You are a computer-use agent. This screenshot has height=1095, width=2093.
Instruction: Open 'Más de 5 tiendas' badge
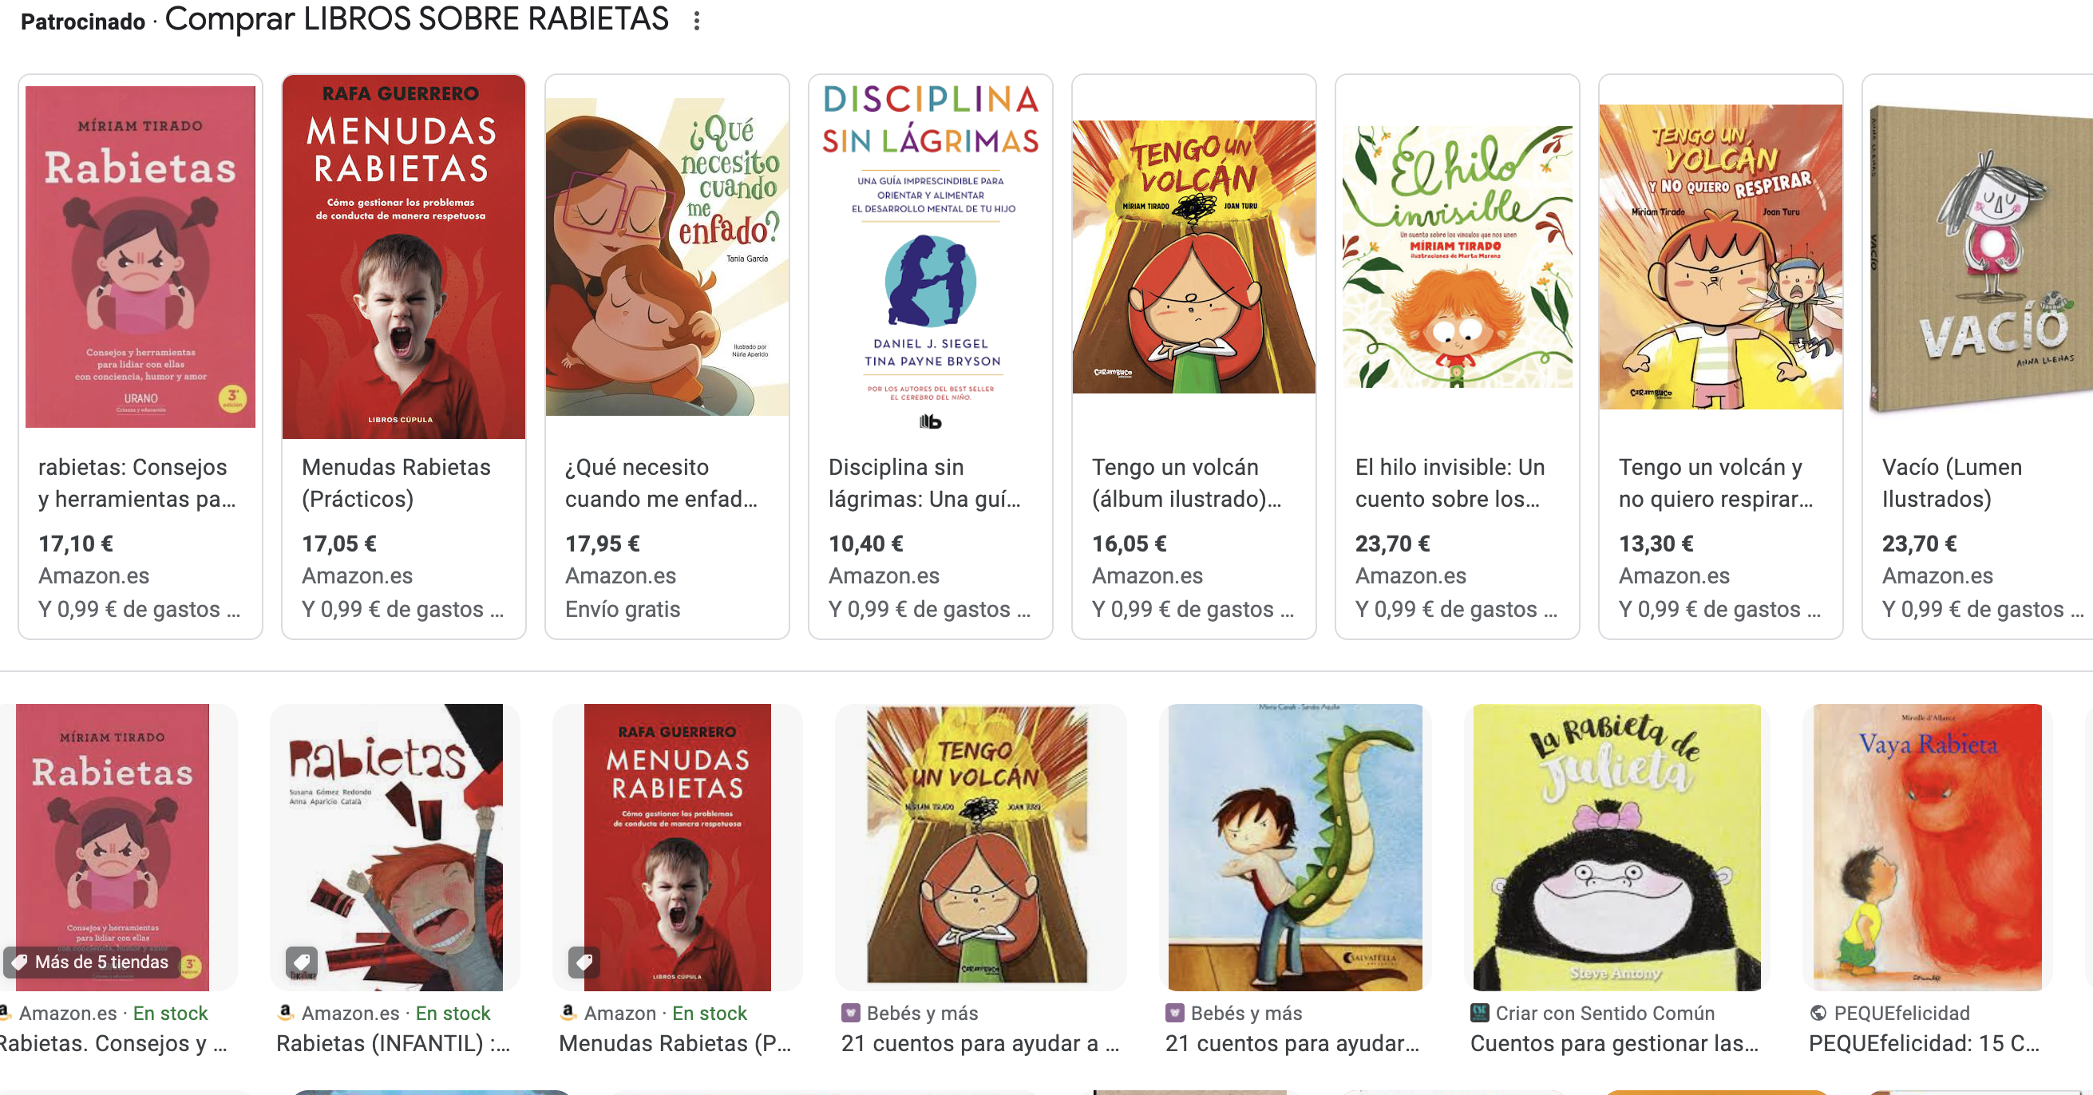click(x=91, y=963)
